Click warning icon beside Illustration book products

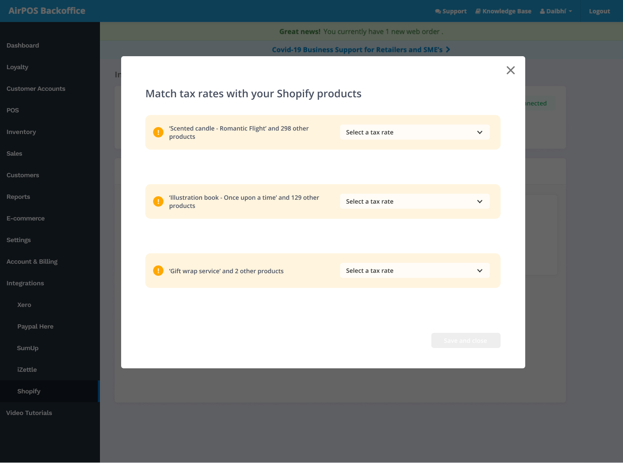point(158,201)
